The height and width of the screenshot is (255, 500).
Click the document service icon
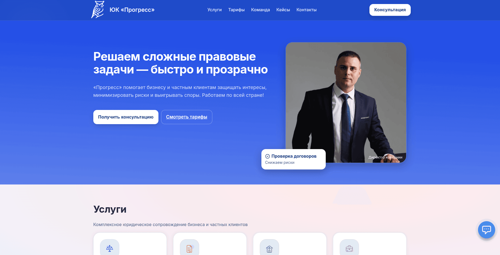coord(190,248)
